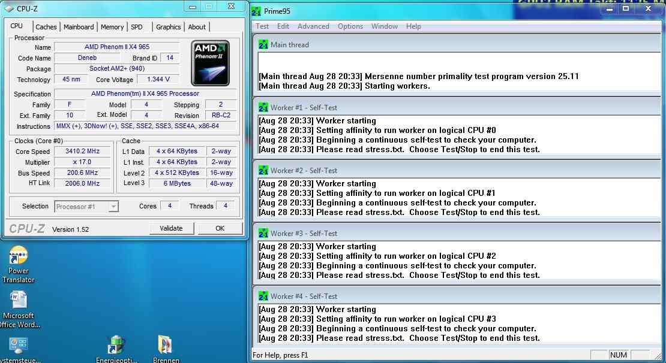
Task: Click the Code Name value Deneb
Action: point(87,58)
